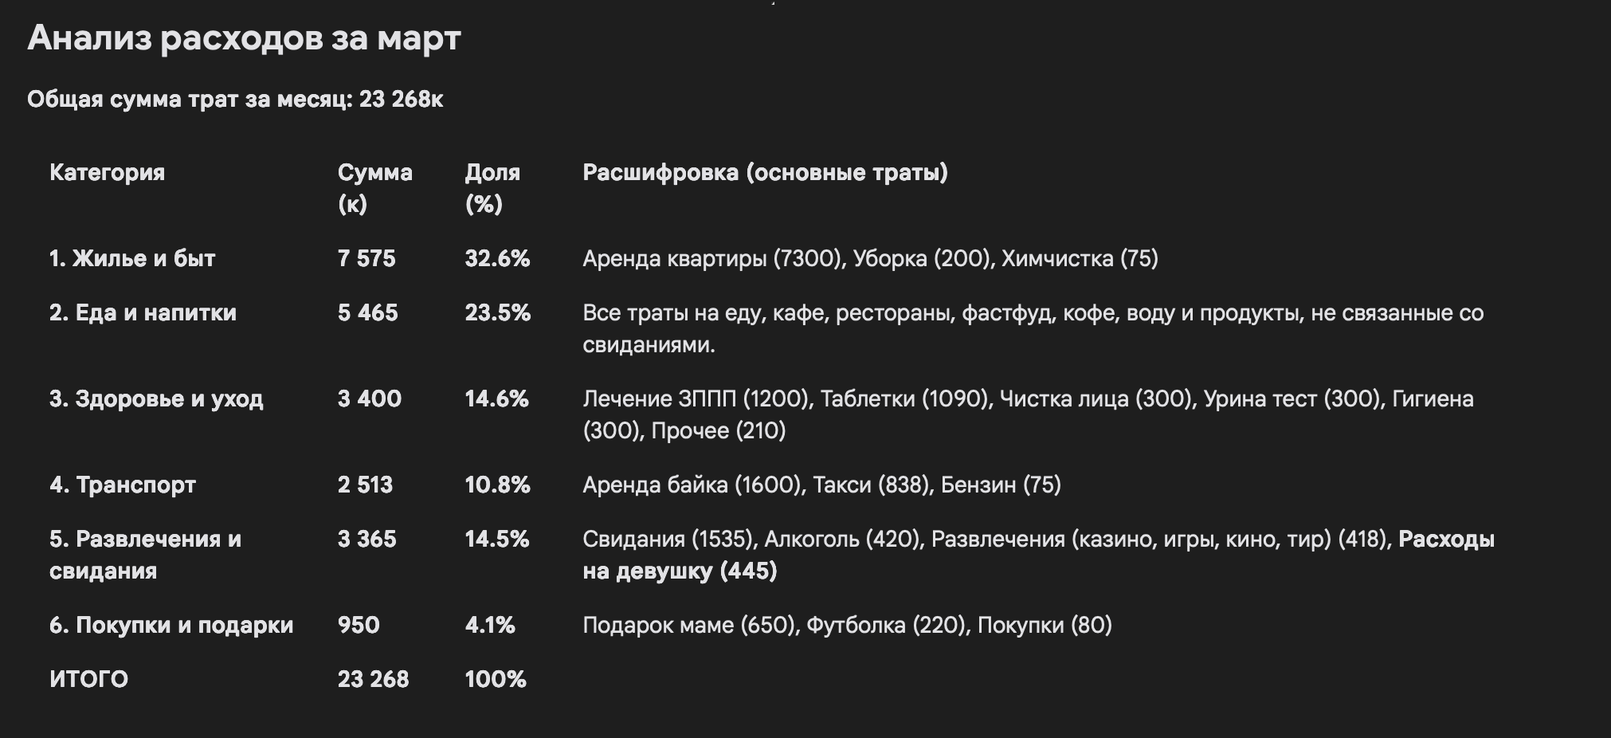Click the total amount 23 268 cell
The width and height of the screenshot is (1611, 738).
(373, 679)
